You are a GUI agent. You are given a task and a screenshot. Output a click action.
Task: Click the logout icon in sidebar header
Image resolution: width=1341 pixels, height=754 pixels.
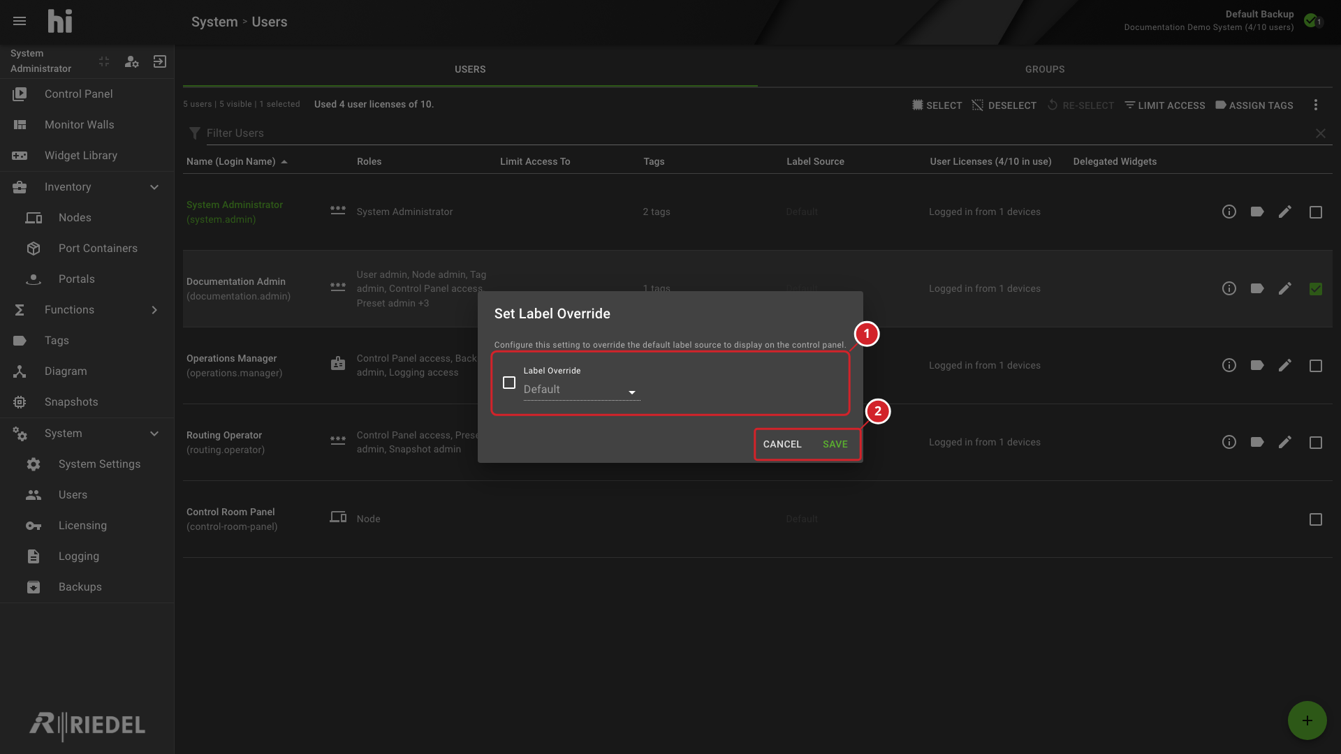pyautogui.click(x=160, y=61)
